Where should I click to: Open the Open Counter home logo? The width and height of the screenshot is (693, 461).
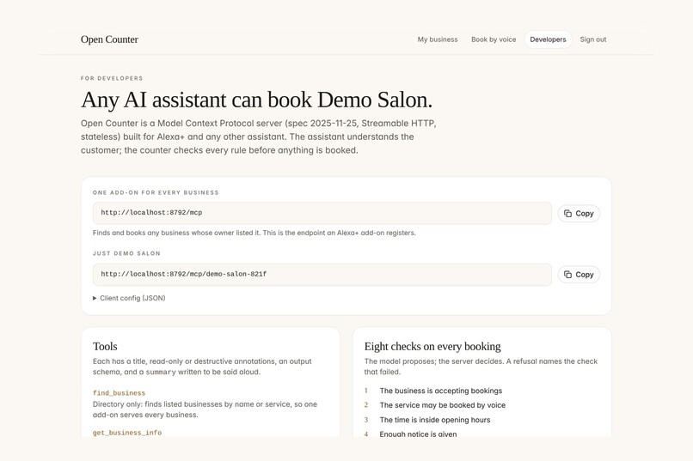pyautogui.click(x=109, y=39)
